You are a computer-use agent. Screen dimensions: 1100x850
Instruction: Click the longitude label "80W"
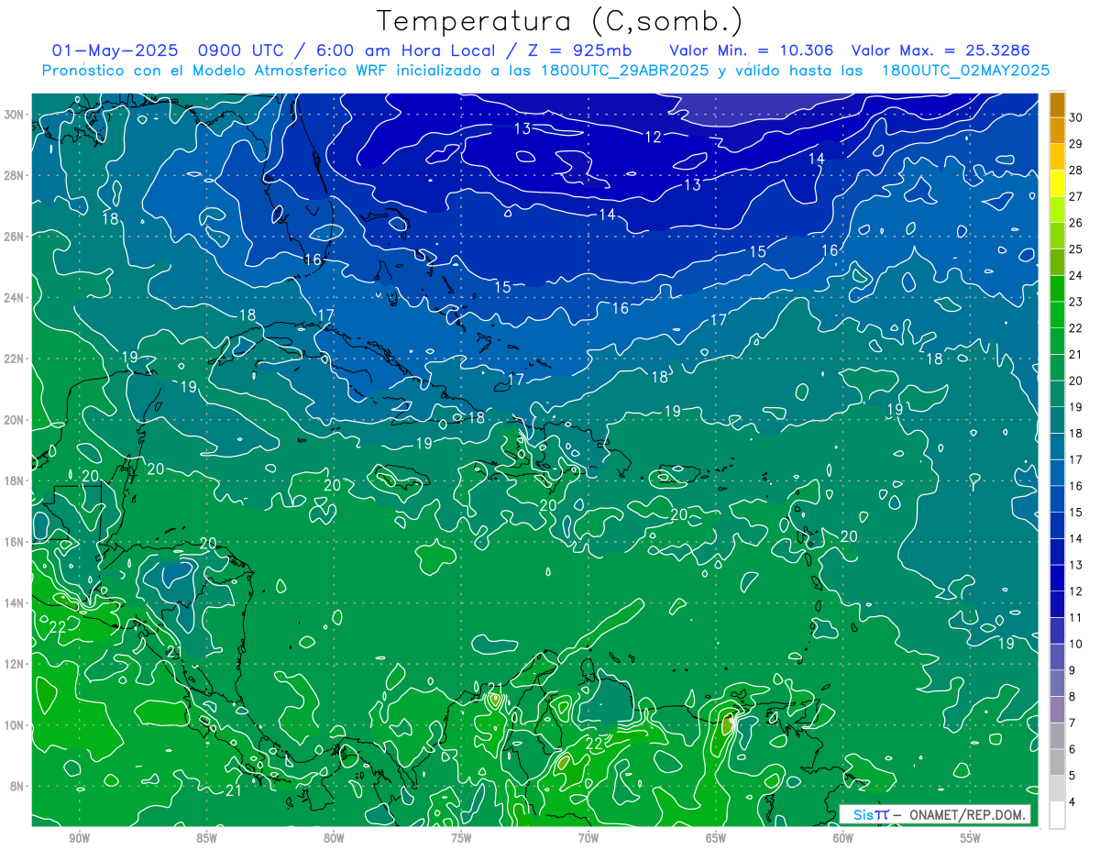tap(334, 838)
